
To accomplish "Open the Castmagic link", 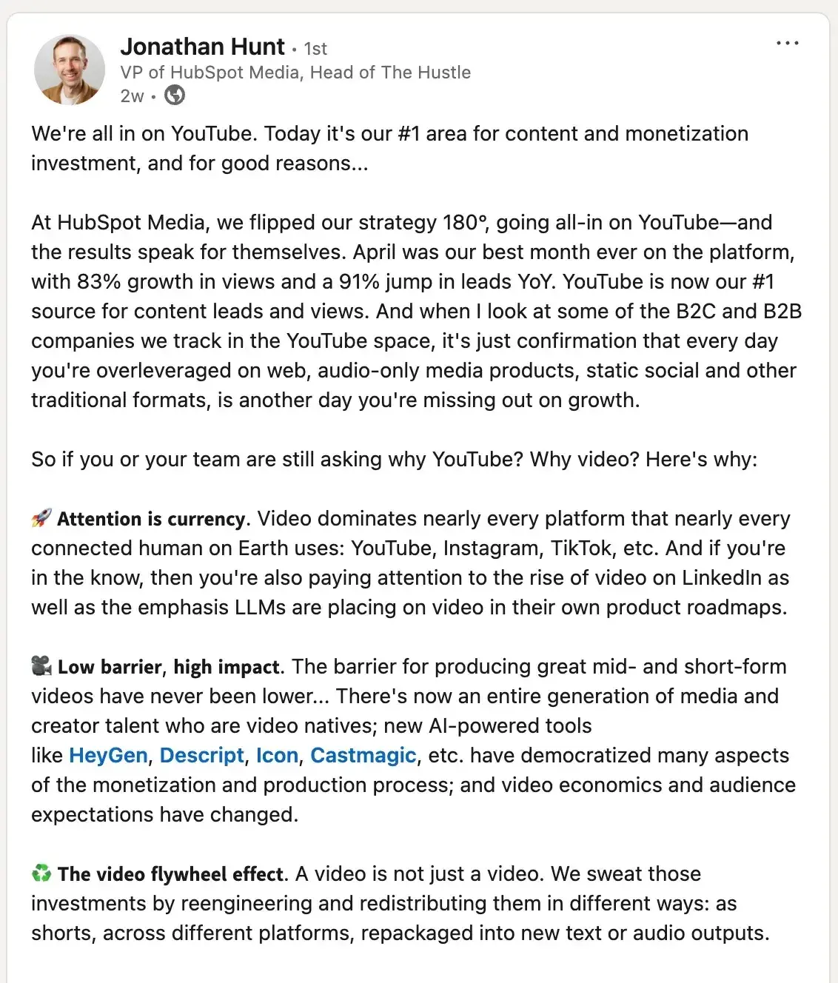I will pos(362,755).
